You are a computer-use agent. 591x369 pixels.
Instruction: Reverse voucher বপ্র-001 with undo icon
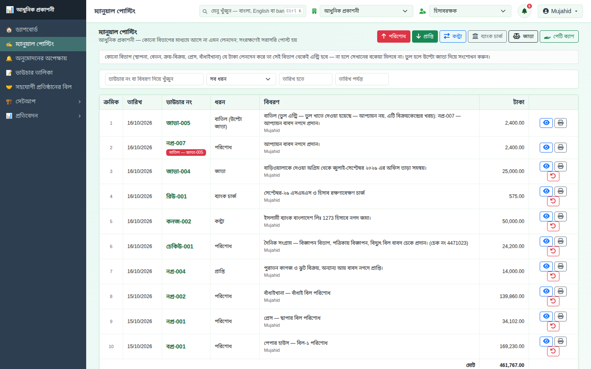coord(553,351)
